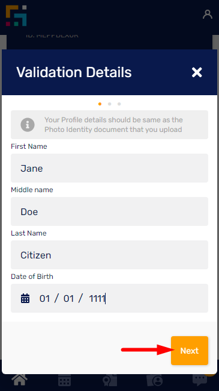Open the ID card icon in bottom navigation

tap(154, 381)
